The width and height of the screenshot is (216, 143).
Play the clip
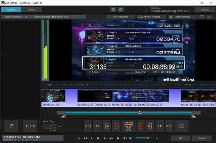tap(98, 138)
